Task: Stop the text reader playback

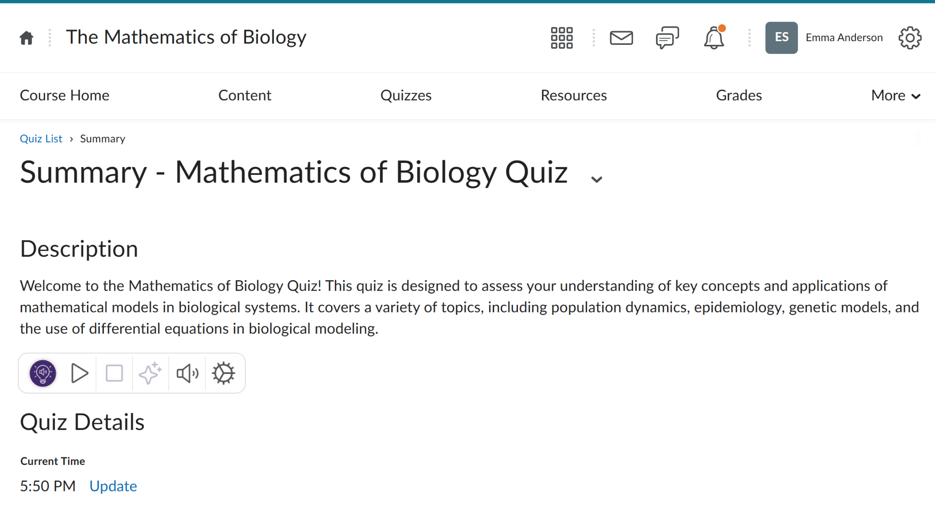Action: (x=114, y=373)
